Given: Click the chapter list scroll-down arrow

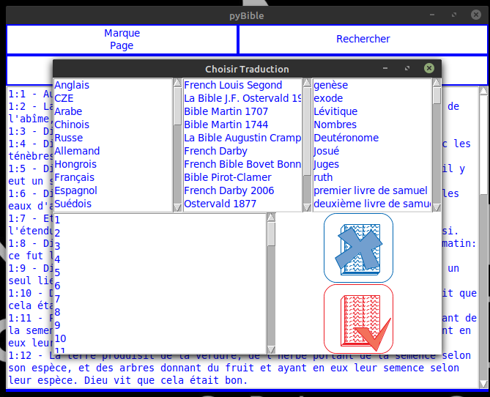Looking at the screenshot, I should (x=271, y=349).
